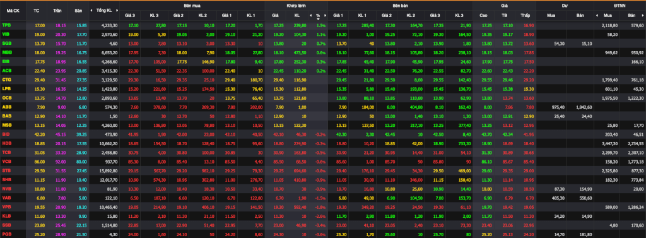646x238 pixels.
Task: Open the MBB stock symbol
Action: (6, 52)
